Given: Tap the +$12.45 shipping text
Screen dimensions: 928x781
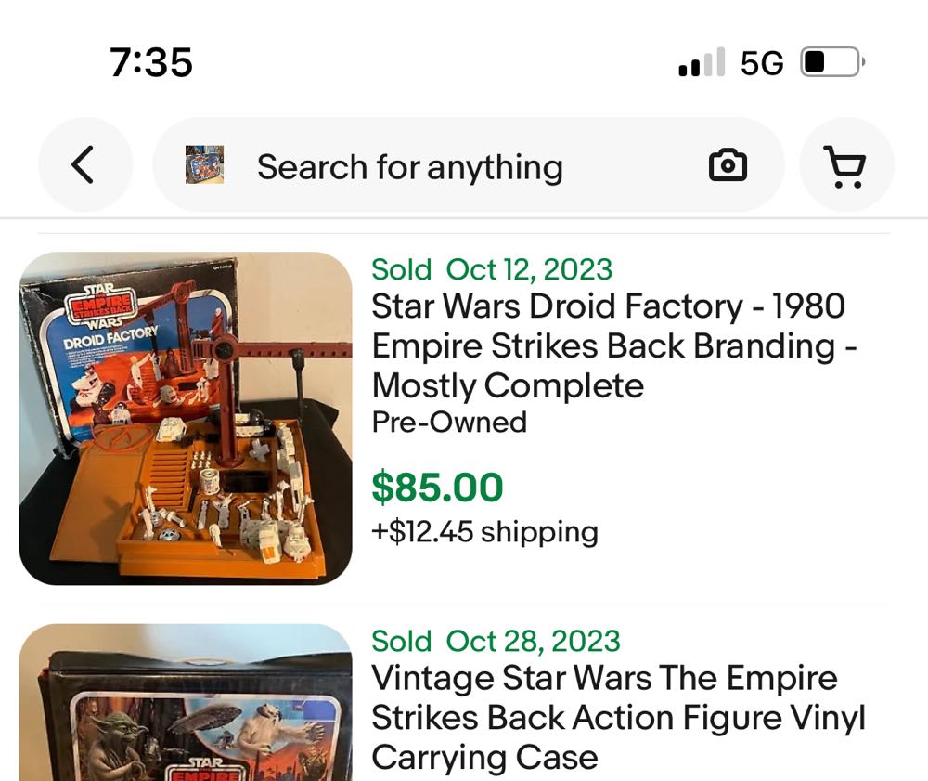Looking at the screenshot, I should [x=483, y=532].
